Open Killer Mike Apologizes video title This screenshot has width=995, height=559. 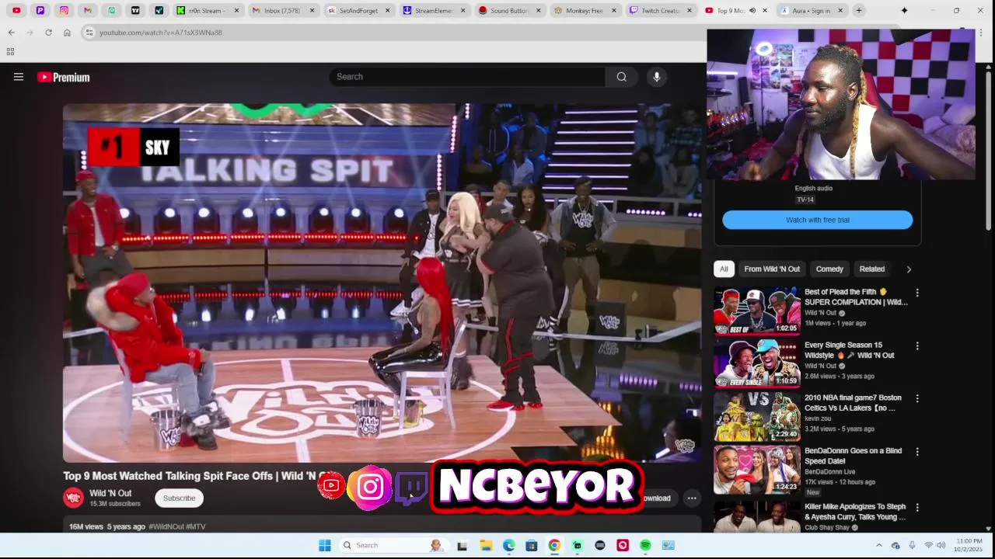coord(855,512)
